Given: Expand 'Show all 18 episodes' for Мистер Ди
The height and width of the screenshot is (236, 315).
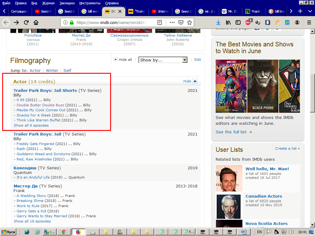Looking at the screenshot, I should pos(32,221).
